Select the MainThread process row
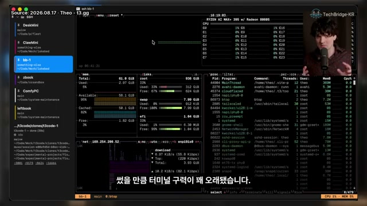Screen dimensions: 367x206 (x=281, y=82)
